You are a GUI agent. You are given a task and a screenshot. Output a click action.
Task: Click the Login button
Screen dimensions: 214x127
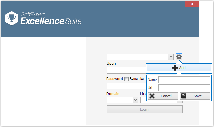(x=145, y=109)
